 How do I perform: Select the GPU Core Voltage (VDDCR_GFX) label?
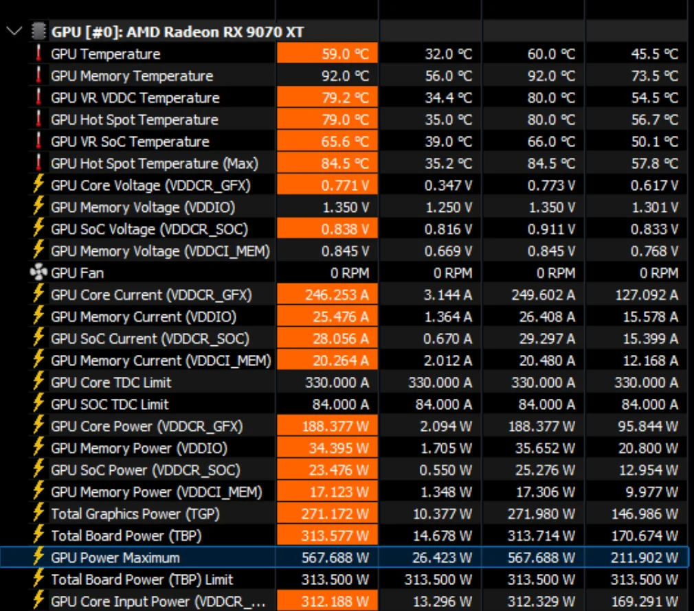click(150, 185)
